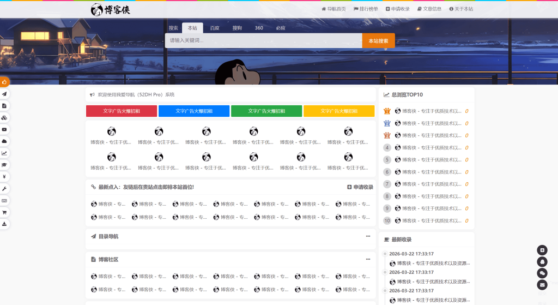Viewport: 558px width, 305px height.
Task: Click the cloud sidebar icon
Action: tap(4, 141)
